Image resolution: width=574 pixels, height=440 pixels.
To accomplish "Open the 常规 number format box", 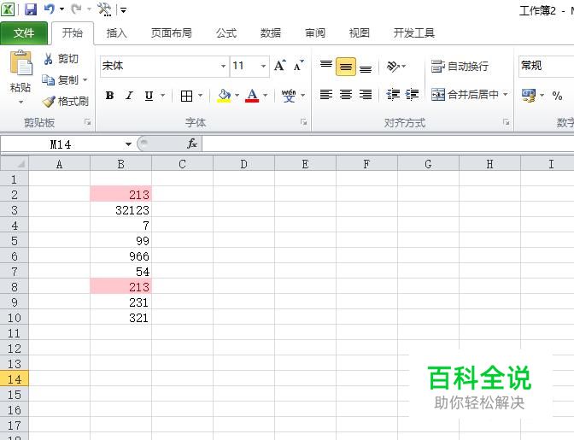I will click(x=546, y=67).
